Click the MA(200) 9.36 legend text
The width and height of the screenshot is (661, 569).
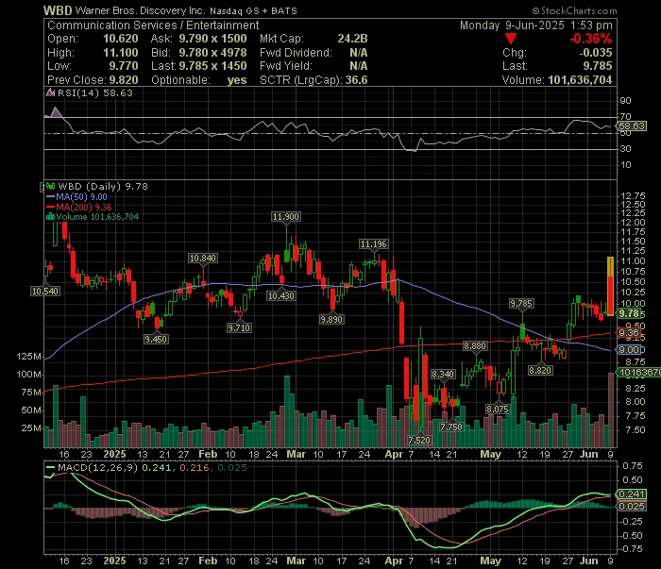pos(84,208)
